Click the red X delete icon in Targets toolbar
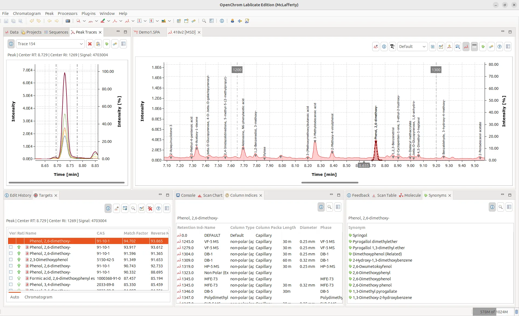Viewport: 519px width, 316px height. point(150,208)
